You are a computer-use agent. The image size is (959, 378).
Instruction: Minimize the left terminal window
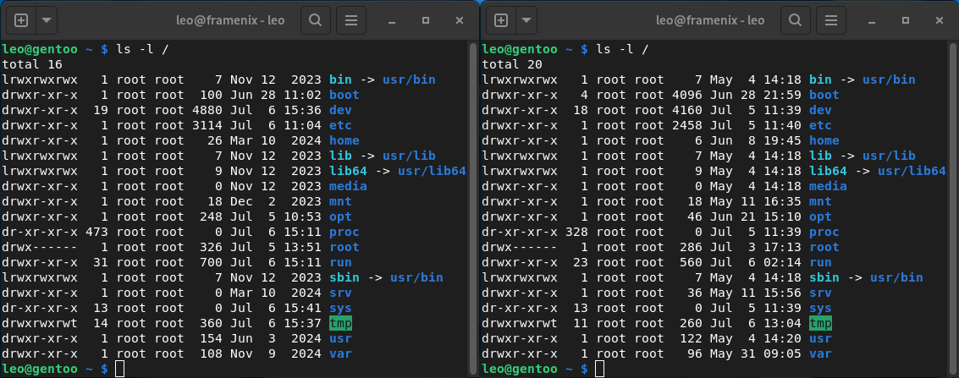(392, 21)
